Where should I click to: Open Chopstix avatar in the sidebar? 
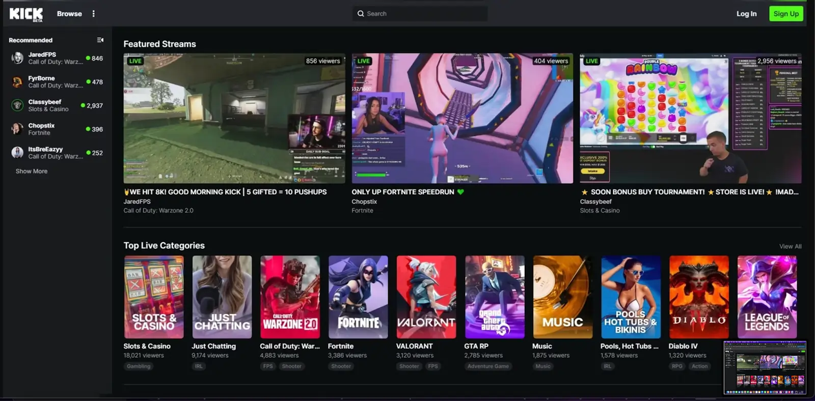coord(17,129)
